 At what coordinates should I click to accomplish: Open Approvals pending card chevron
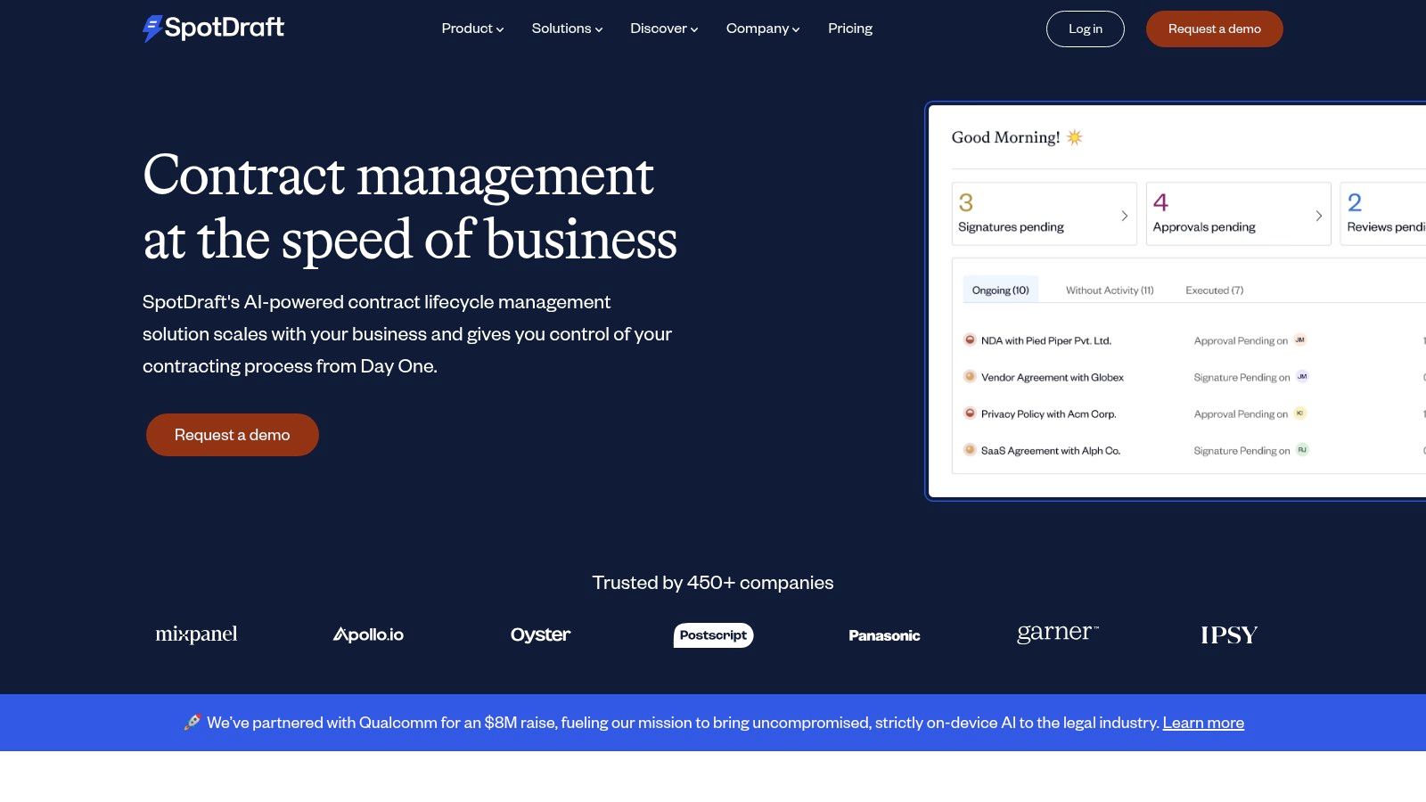[1318, 216]
